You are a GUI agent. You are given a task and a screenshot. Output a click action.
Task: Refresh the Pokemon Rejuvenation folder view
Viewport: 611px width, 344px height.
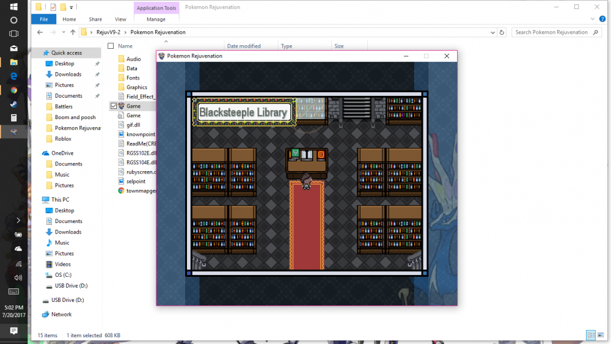tap(502, 32)
